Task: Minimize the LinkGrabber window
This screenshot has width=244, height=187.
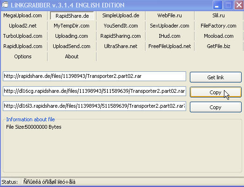Action: (217, 5)
